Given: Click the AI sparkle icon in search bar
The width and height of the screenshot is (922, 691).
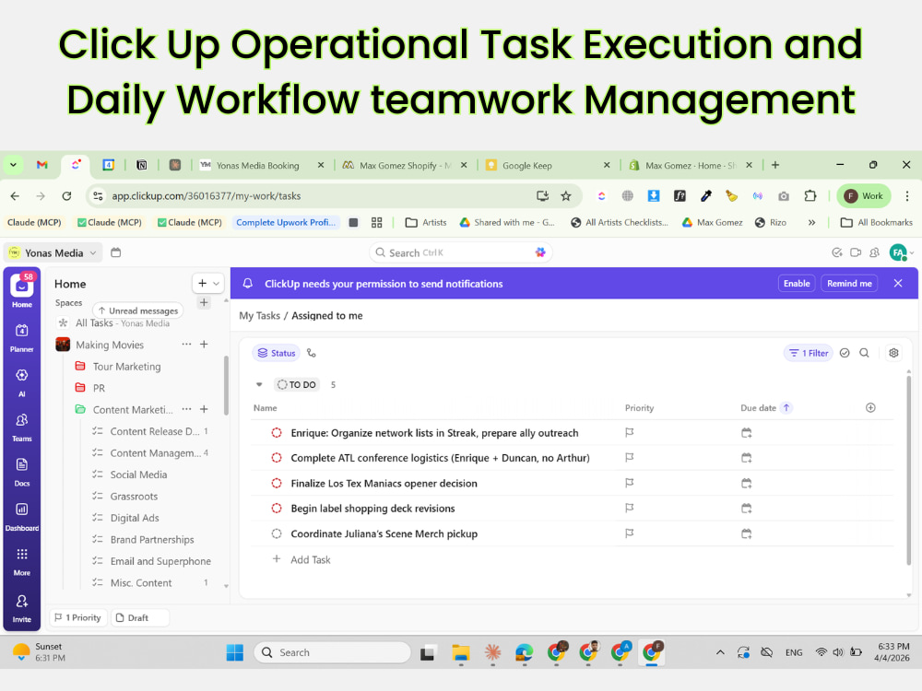Looking at the screenshot, I should 540,252.
